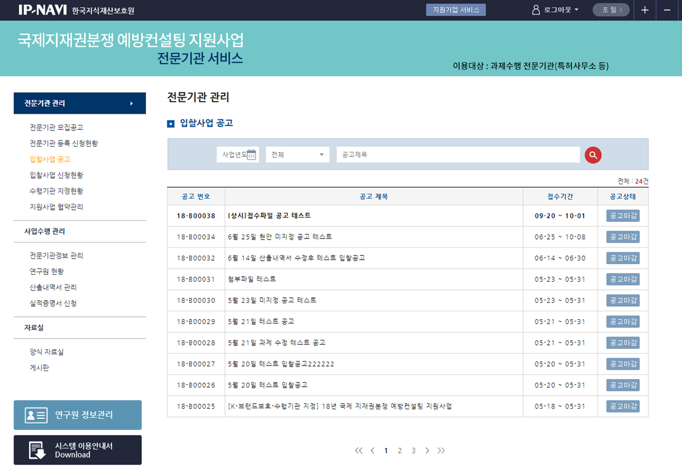Image resolution: width=682 pixels, height=468 pixels.
Task: Open notice 5월 21일 과제 수정 테스트 공고
Action: [x=276, y=343]
